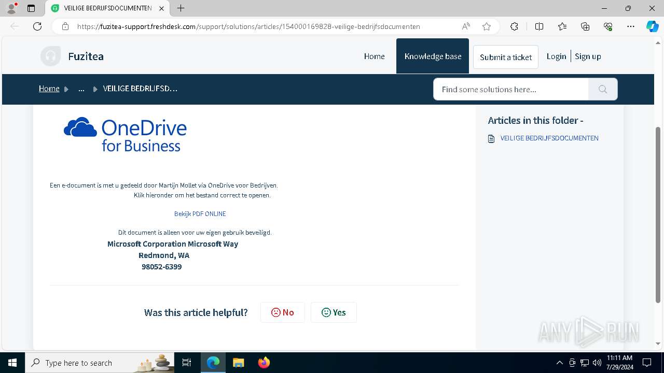Viewport: 664px width, 373px height.
Task: Open a new browser tab
Action: click(x=181, y=8)
